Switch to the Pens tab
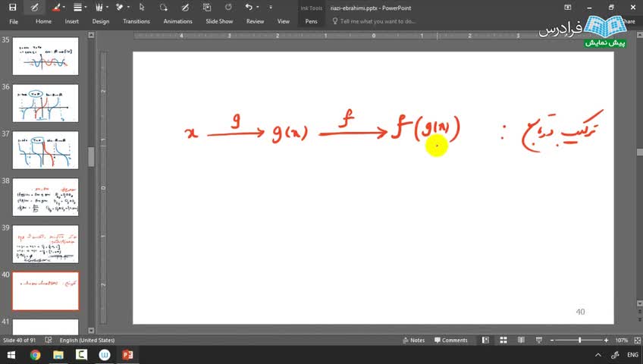The height and width of the screenshot is (364, 643). (311, 21)
